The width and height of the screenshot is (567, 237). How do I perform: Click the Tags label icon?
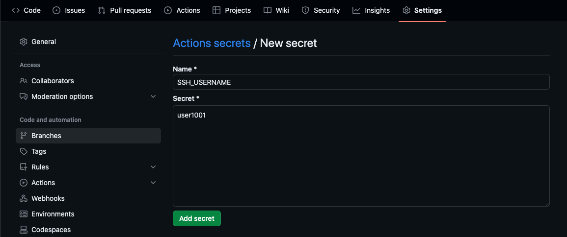tap(24, 151)
